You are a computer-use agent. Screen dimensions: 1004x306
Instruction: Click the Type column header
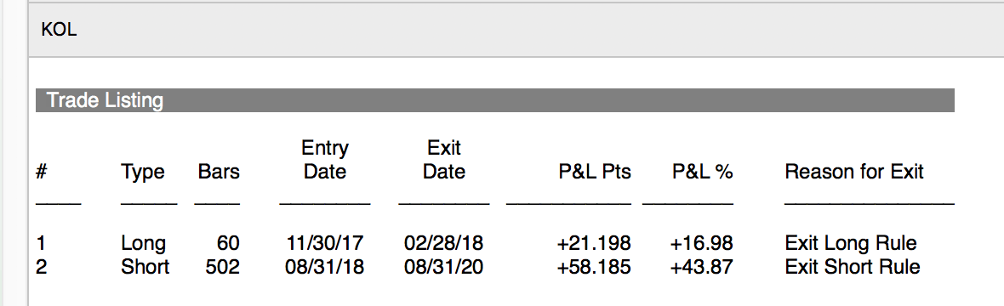coord(143,172)
